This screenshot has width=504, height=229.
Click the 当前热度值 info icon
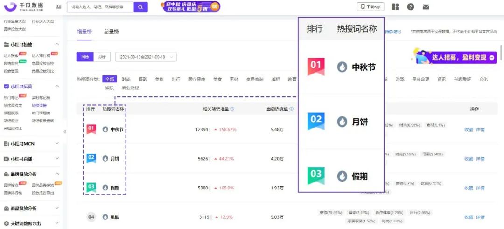292,109
